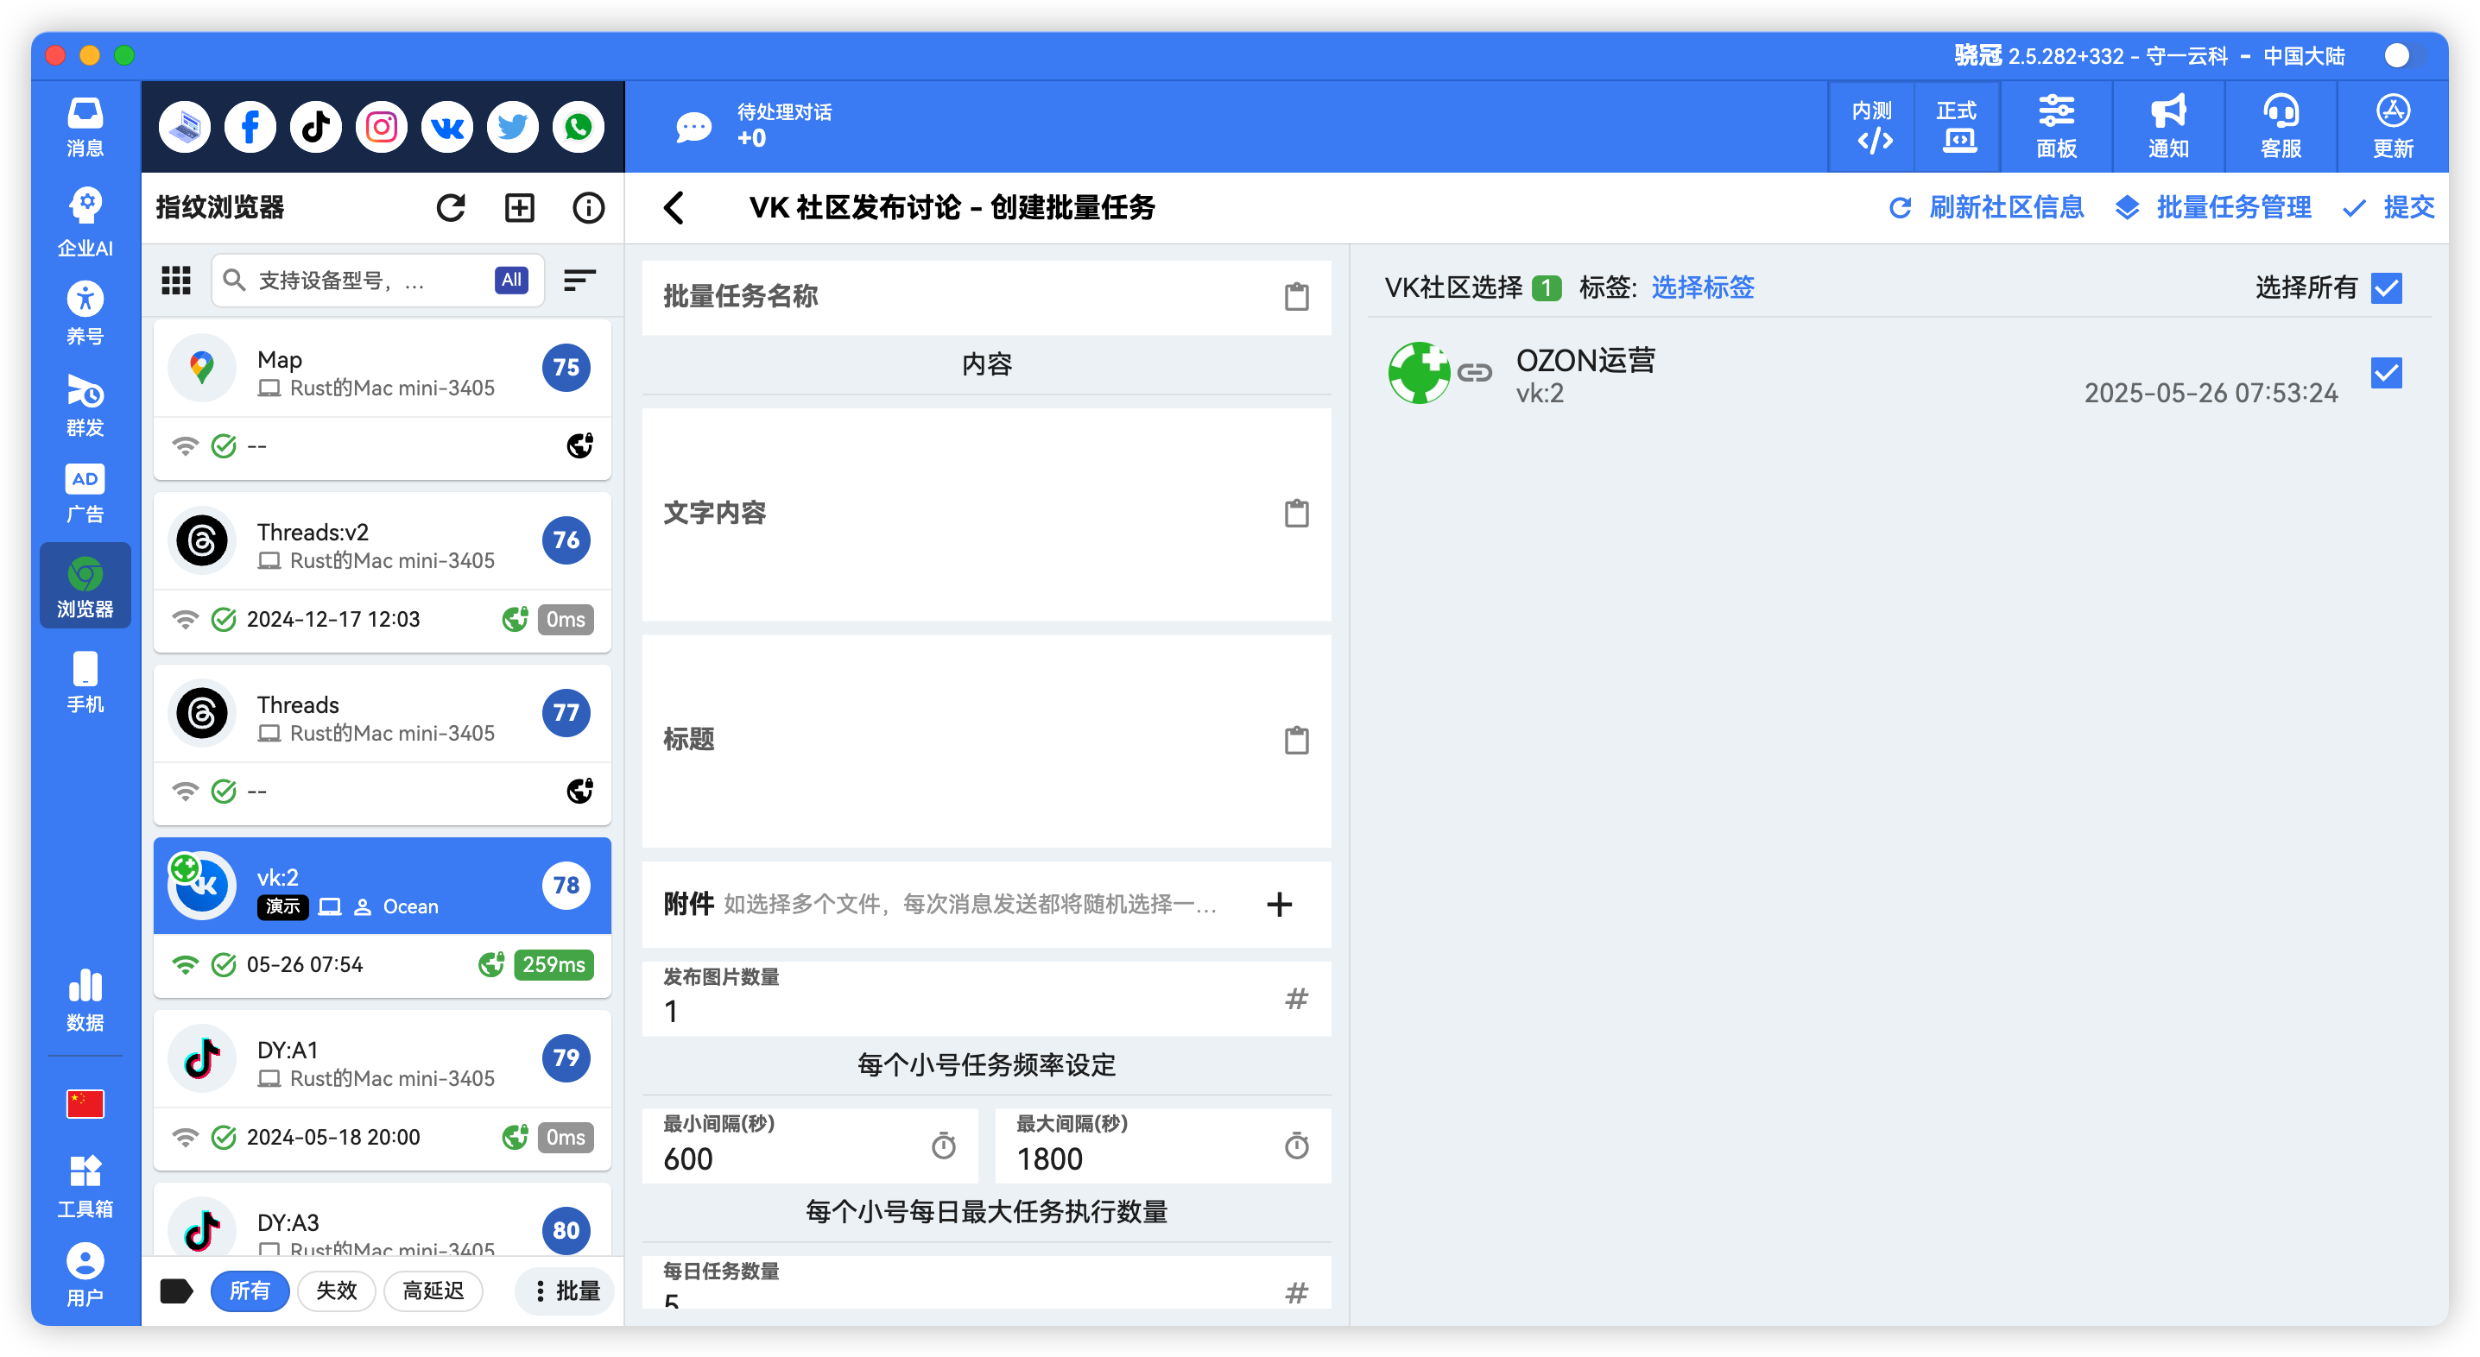Open the 用户 user sidebar item
Image resolution: width=2480 pixels, height=1357 pixels.
coord(85,1276)
